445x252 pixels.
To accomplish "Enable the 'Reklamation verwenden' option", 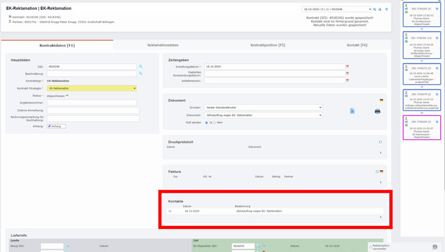I will (x=370, y=247).
